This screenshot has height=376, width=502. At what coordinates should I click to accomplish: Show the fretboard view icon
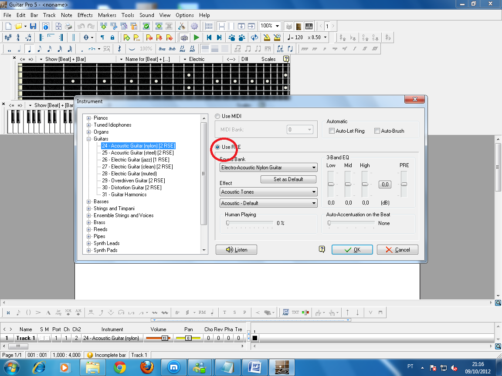pos(298,26)
